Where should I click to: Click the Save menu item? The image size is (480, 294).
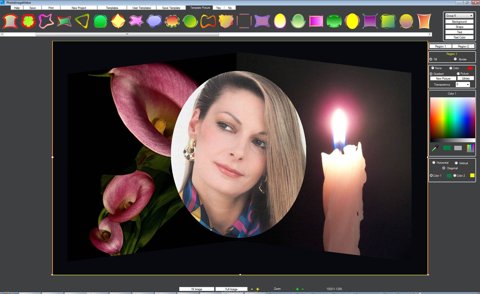(32, 8)
